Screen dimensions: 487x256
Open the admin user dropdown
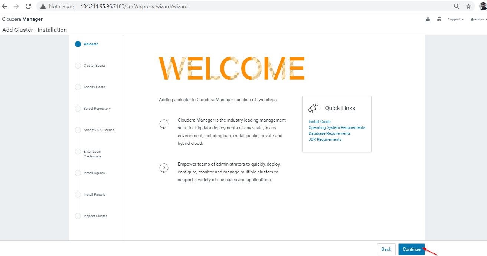(x=478, y=19)
